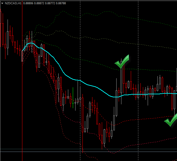Click the close price value 0.88788
The image size is (177, 161).
pyautogui.click(x=61, y=3)
